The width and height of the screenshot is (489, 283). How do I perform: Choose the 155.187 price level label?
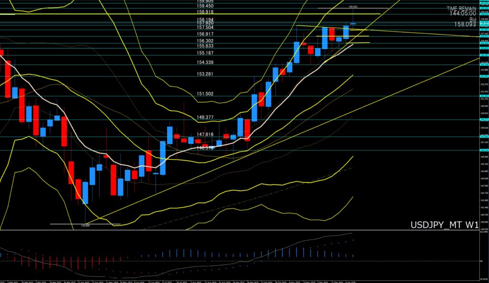(x=205, y=53)
